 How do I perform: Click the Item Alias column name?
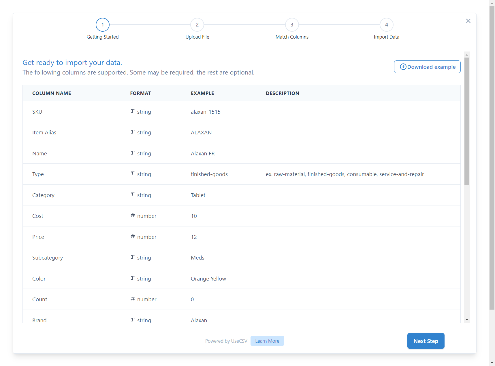click(44, 132)
